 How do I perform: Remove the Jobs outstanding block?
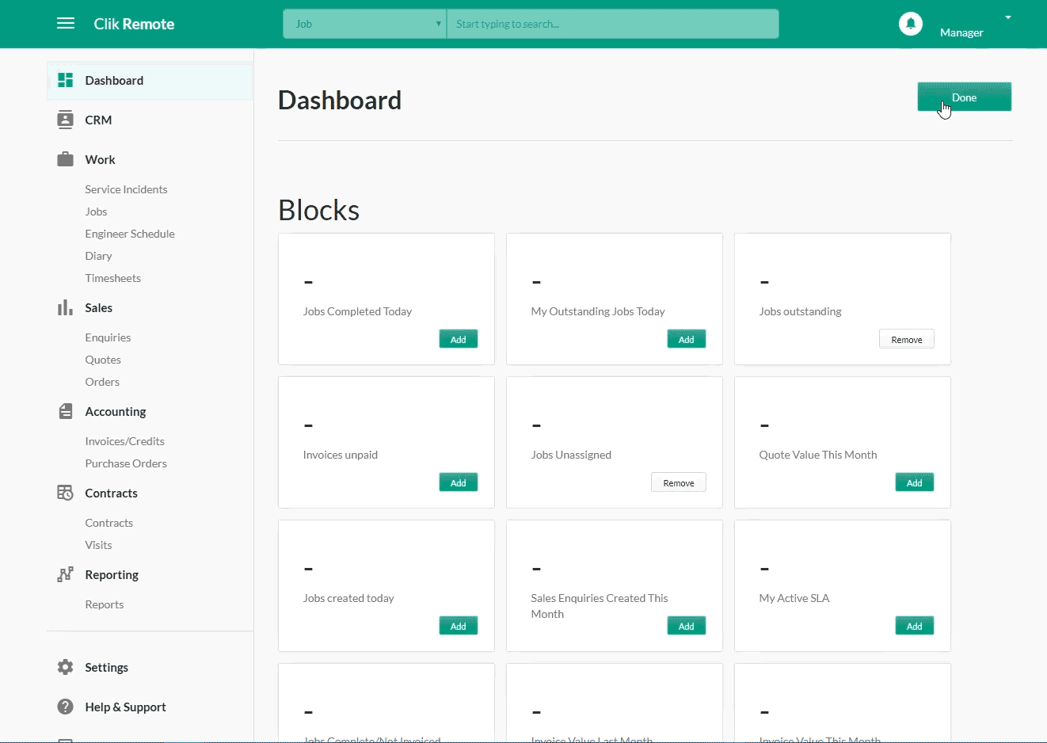906,338
